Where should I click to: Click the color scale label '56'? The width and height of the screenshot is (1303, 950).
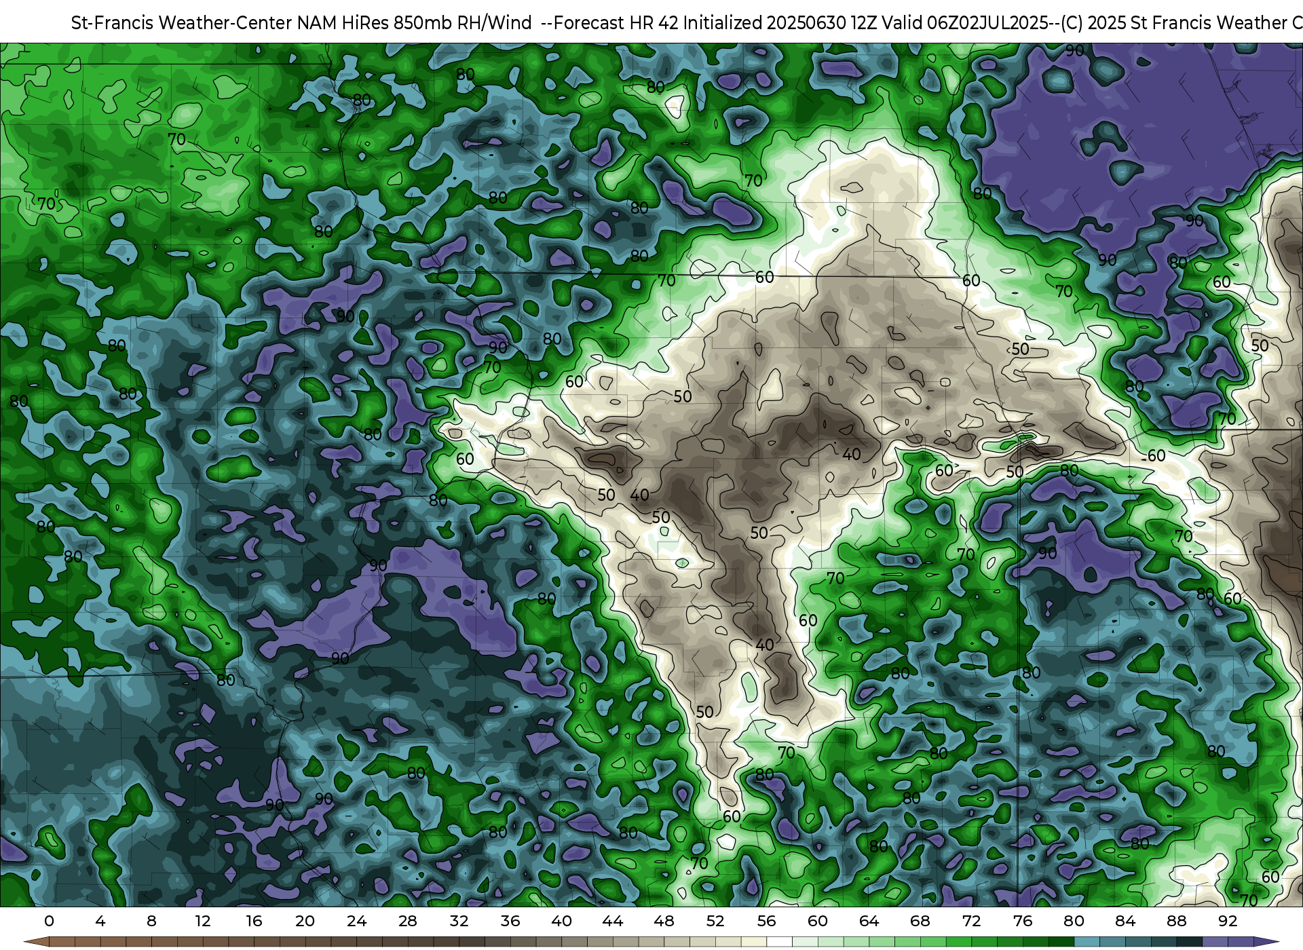pyautogui.click(x=767, y=921)
